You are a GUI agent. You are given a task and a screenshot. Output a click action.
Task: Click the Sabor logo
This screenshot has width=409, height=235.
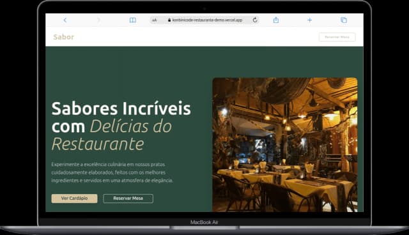pyautogui.click(x=64, y=37)
